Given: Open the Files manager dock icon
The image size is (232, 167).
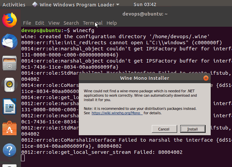Looking at the screenshot, I should (9, 63).
